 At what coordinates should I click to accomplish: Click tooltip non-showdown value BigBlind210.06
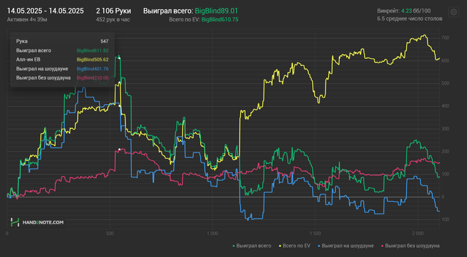point(93,78)
